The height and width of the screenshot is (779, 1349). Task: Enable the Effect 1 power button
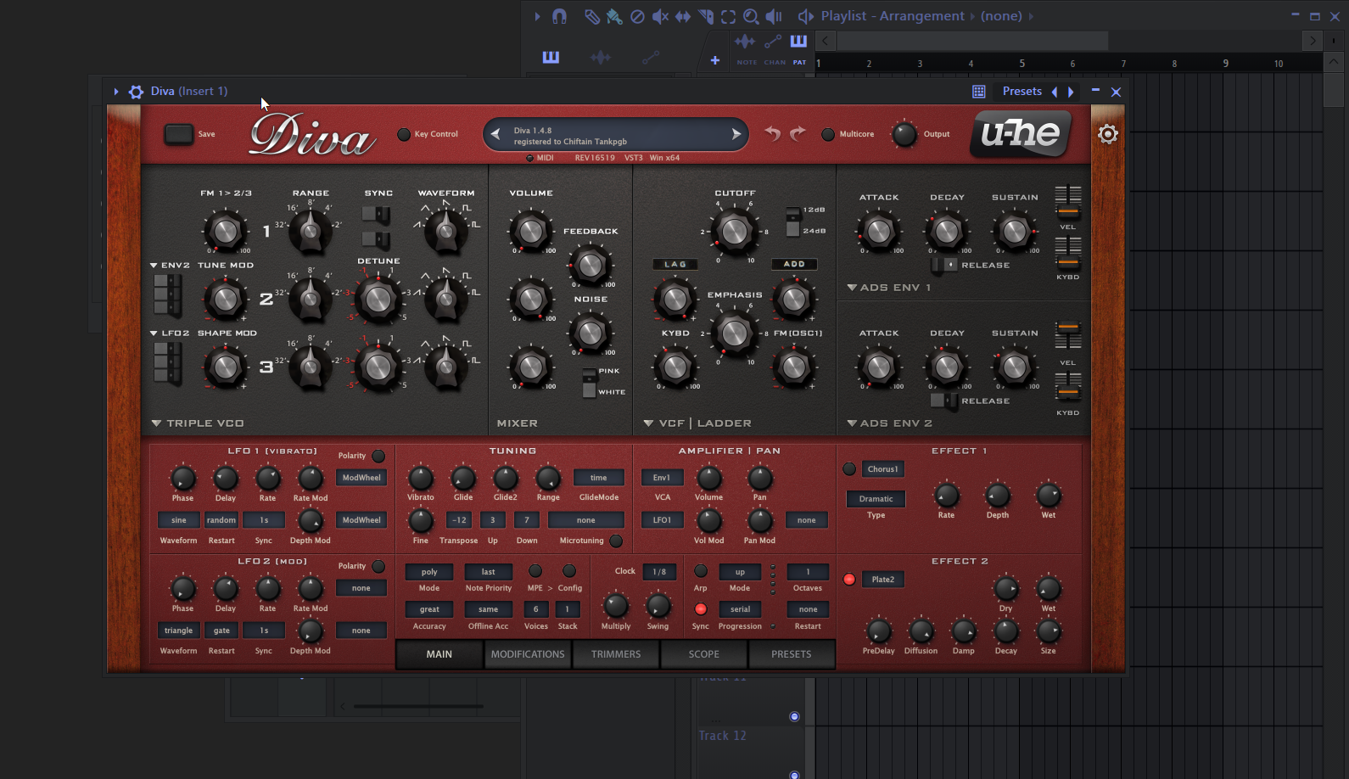[849, 469]
